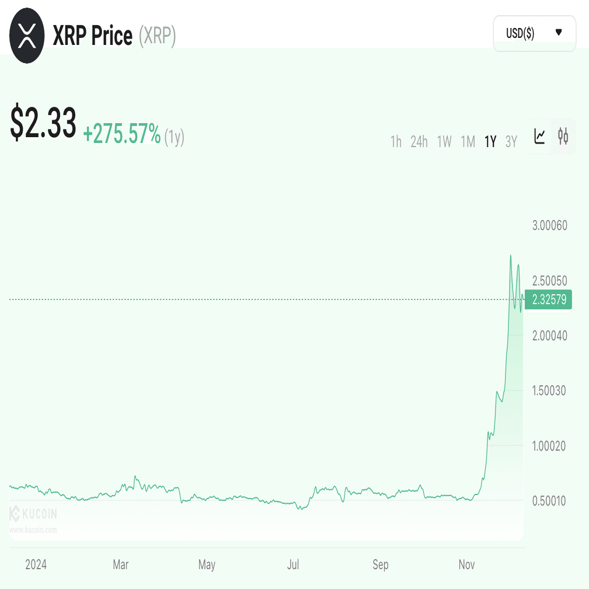Click the +275.57% change percentage
This screenshot has height=589, width=589.
[121, 134]
